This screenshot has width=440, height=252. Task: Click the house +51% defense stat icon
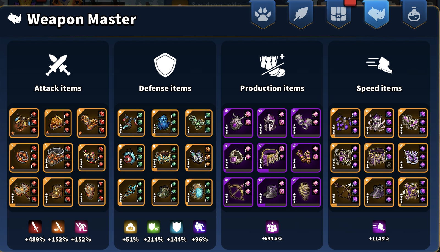pos(130,227)
